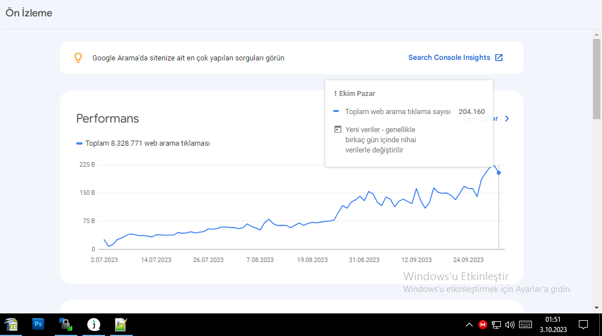
Task: Click the external-link icon beside Search Console Insights
Action: click(499, 58)
